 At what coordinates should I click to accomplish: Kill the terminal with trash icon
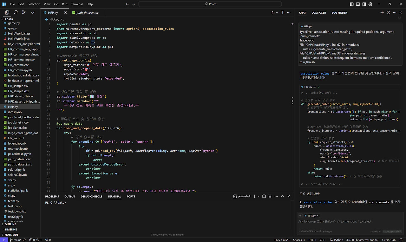(x=270, y=196)
